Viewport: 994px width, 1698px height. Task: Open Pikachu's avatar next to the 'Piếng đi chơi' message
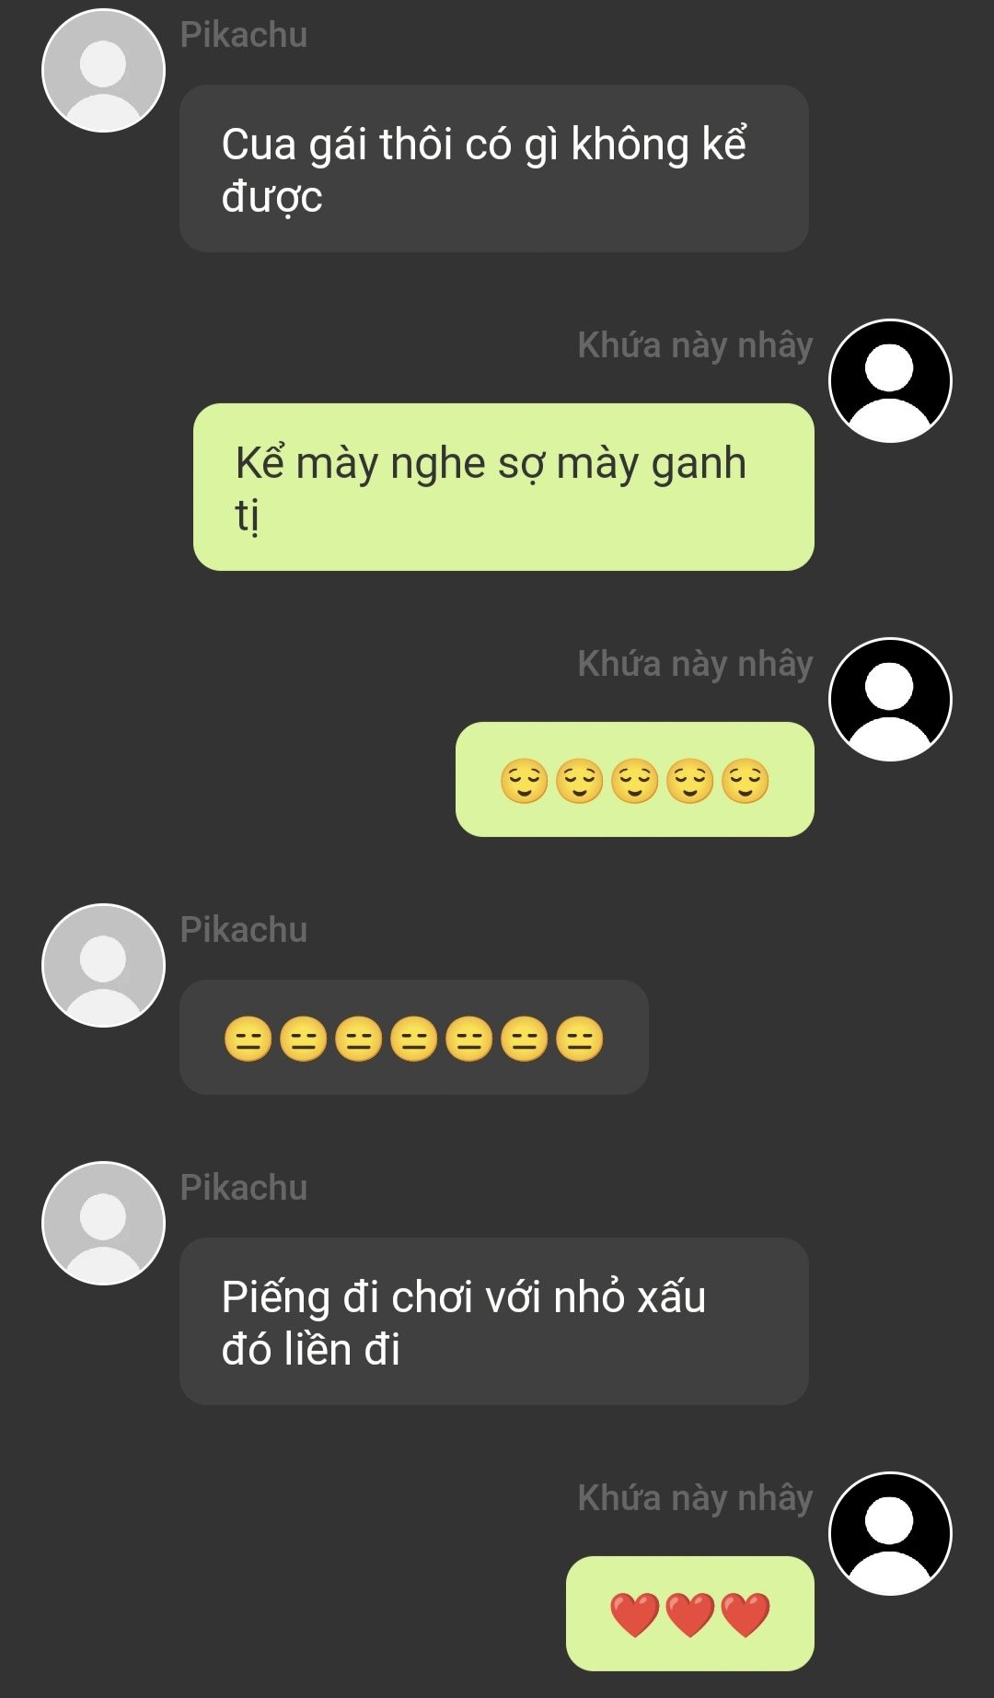pos(103,1223)
